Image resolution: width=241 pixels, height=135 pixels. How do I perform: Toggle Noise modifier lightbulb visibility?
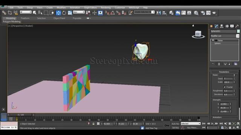coord(213,40)
